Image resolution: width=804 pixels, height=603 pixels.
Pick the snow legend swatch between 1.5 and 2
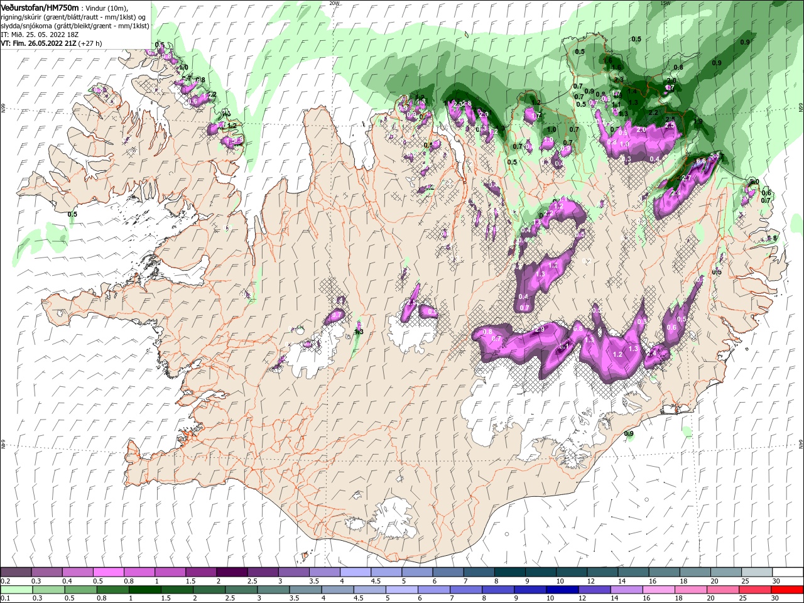coord(201,572)
